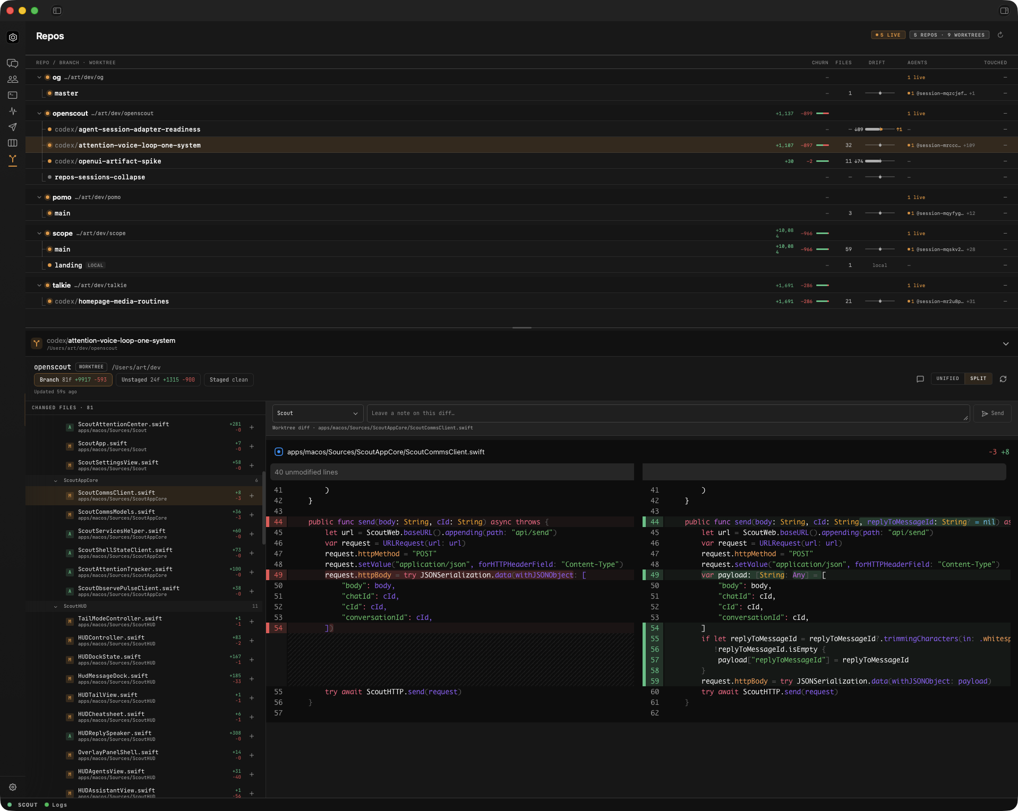The height and width of the screenshot is (811, 1018).
Task: Open the activity pulse sidebar icon
Action: 13,111
